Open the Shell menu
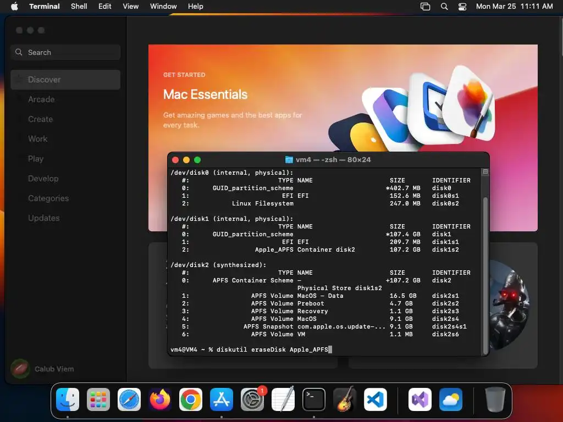This screenshot has height=422, width=563. pos(79,6)
